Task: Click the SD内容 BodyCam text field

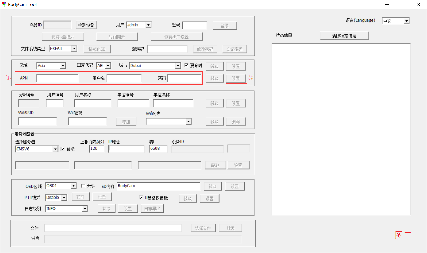Action: pos(158,186)
